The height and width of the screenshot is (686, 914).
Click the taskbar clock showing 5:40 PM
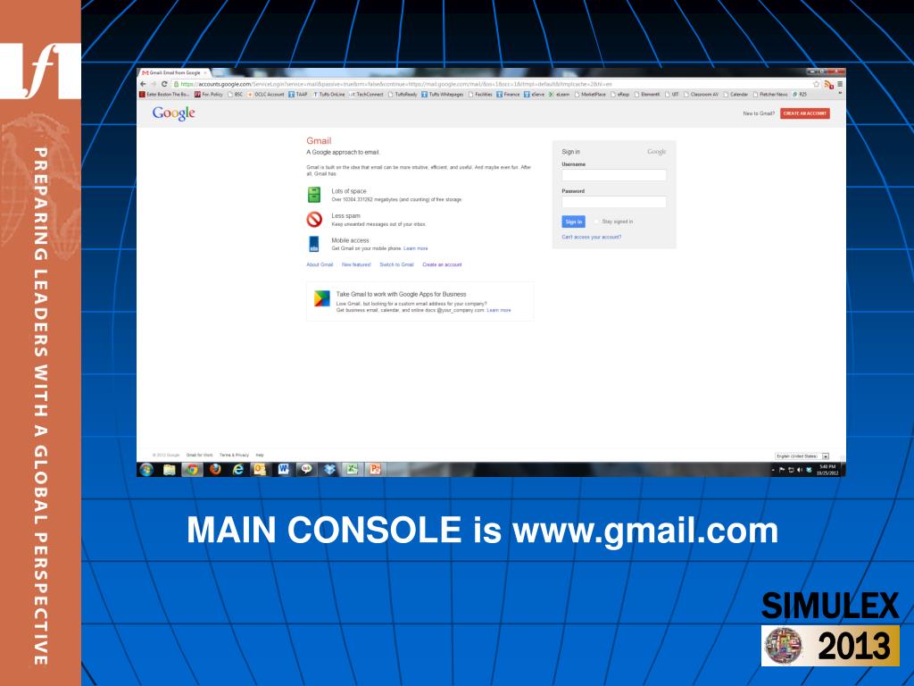(827, 470)
